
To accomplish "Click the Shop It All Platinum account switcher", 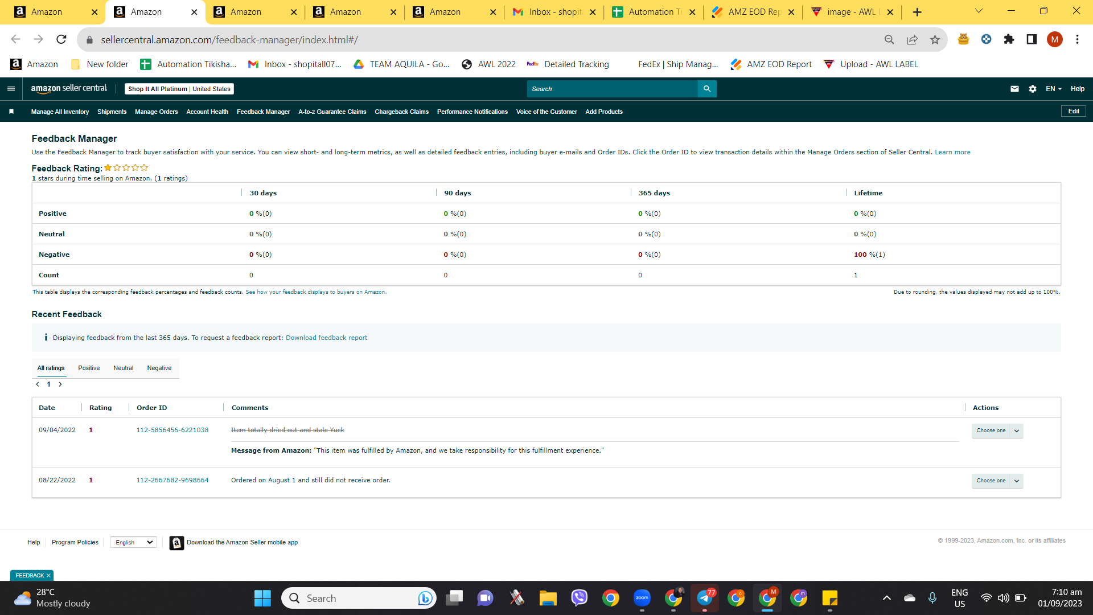I will [179, 89].
